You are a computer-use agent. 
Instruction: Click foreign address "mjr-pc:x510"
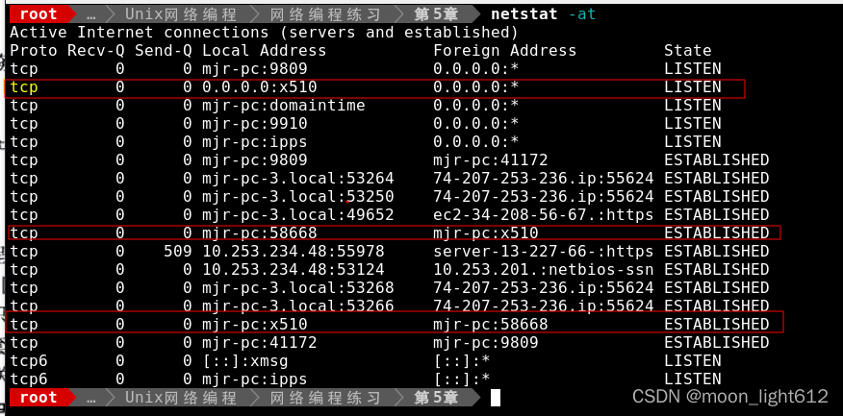pos(485,232)
